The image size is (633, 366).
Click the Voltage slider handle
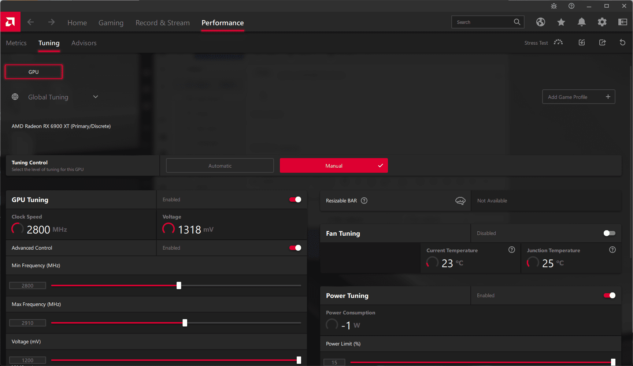299,360
